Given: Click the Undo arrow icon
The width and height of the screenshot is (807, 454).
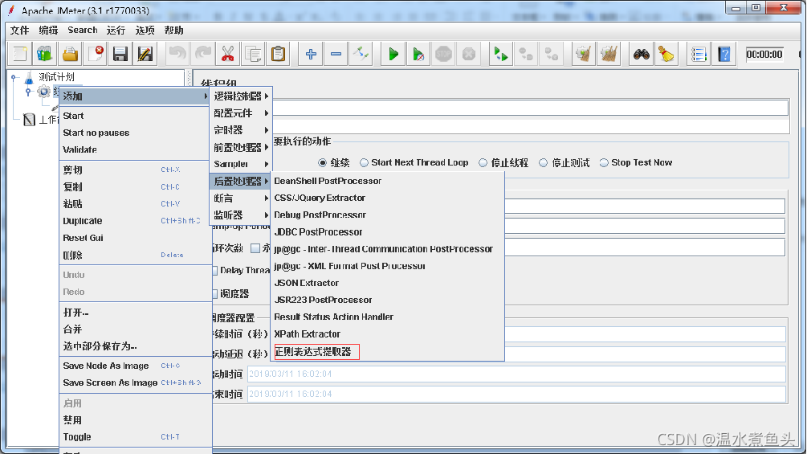Looking at the screenshot, I should [x=177, y=54].
